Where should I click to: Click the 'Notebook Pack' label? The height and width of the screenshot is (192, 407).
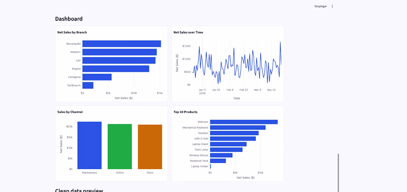[x=199, y=161]
